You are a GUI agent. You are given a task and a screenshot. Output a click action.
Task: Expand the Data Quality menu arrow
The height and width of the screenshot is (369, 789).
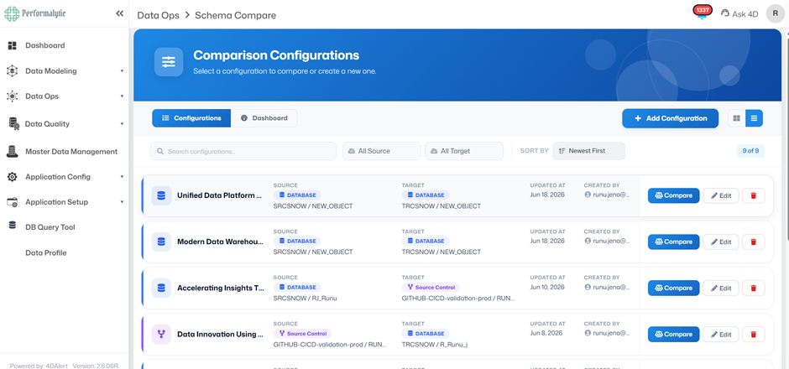[x=122, y=123]
